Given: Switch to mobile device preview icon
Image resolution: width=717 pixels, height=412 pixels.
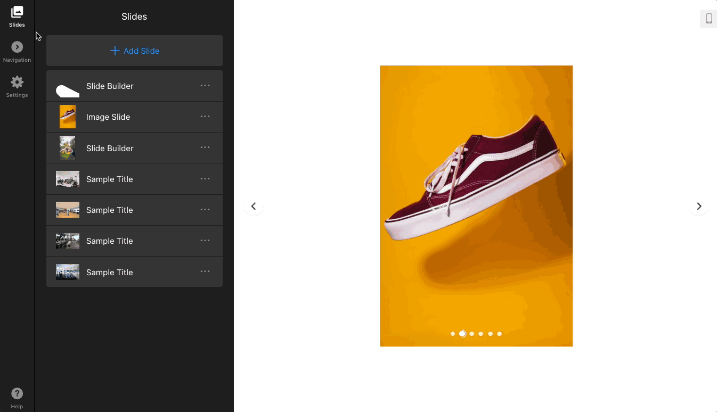Looking at the screenshot, I should (709, 19).
